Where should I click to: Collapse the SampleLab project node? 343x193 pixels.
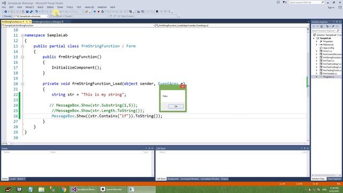point(314,38)
